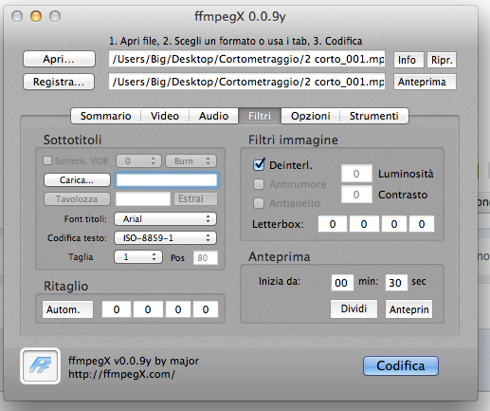Switch to the Sommario tab
490x411 pixels.
point(106,116)
